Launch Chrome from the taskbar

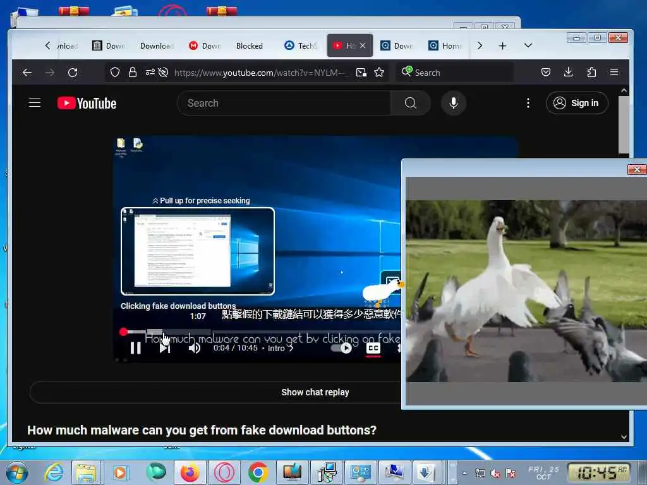258,472
